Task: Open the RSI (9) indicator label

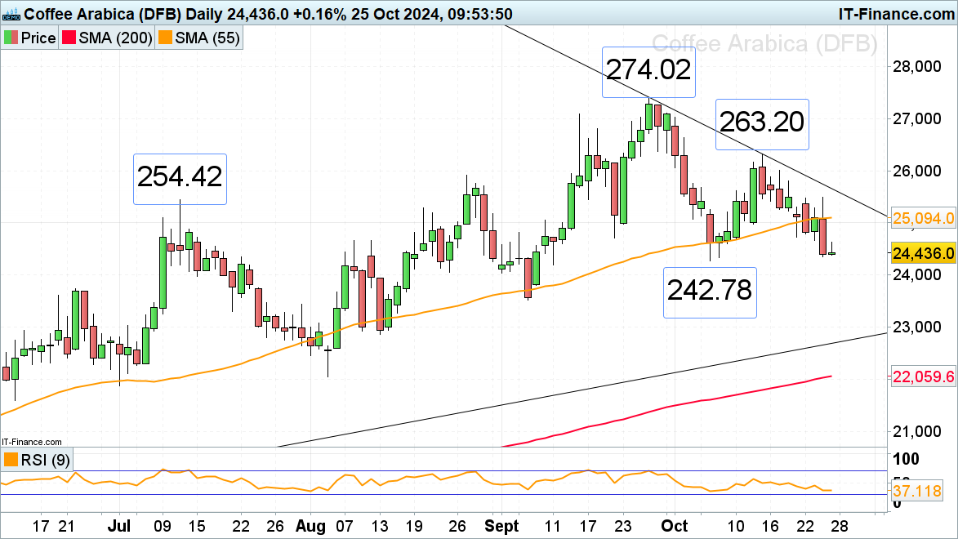Action: point(38,460)
